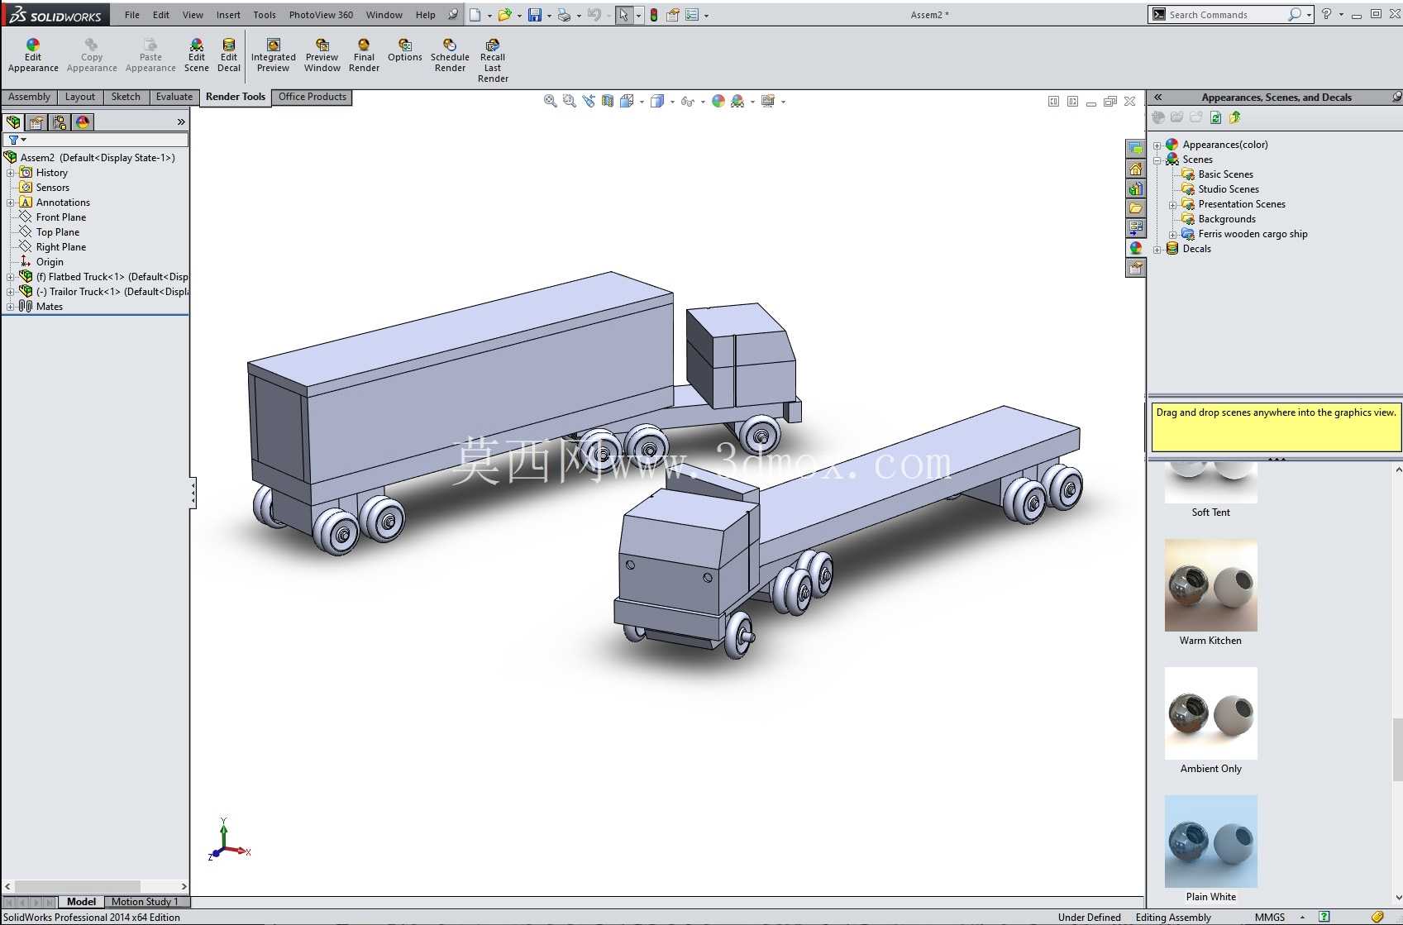Click the Edit Appearance tool
This screenshot has height=925, width=1403.
(x=33, y=55)
